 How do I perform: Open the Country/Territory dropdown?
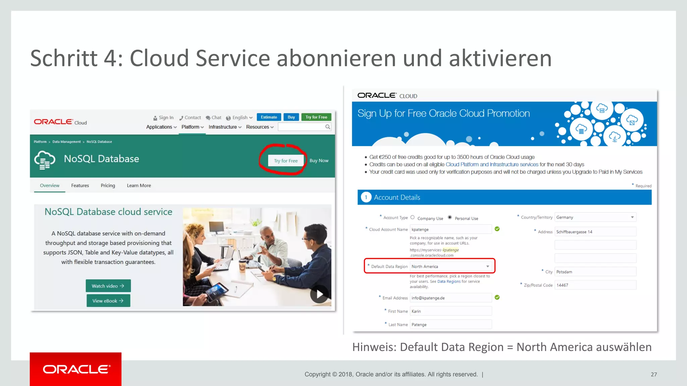[x=595, y=217]
